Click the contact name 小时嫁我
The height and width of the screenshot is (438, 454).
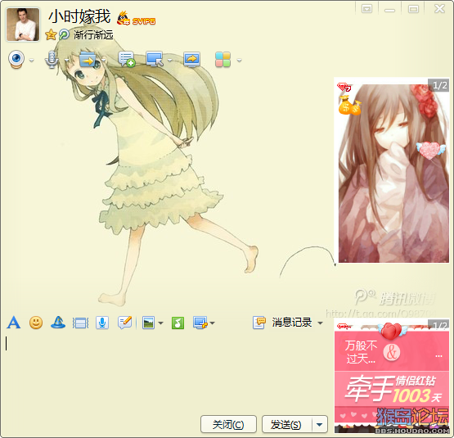click(x=79, y=16)
